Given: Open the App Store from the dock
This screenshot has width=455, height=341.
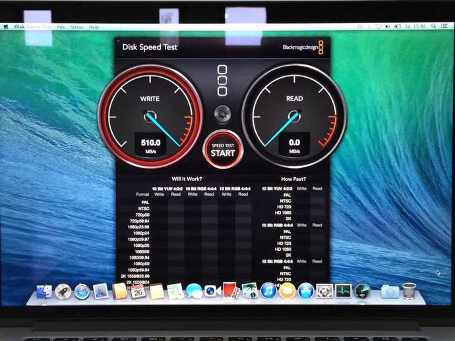Looking at the screenshot, I should click(306, 291).
